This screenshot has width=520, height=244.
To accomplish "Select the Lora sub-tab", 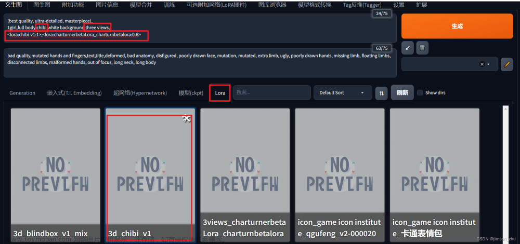I will tap(220, 93).
